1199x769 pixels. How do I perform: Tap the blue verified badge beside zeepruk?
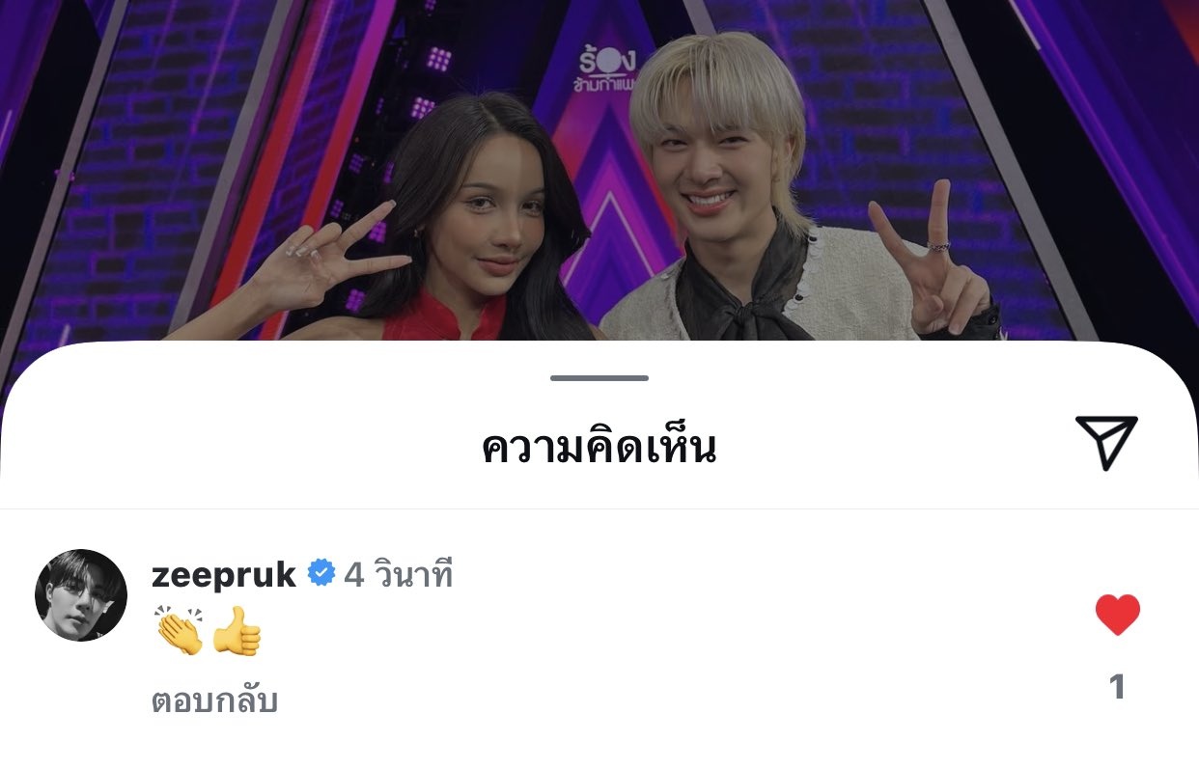(x=321, y=573)
